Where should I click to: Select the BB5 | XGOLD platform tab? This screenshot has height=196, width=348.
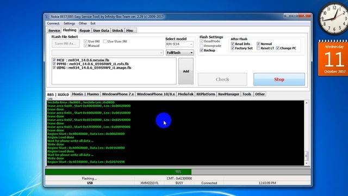tap(58, 94)
